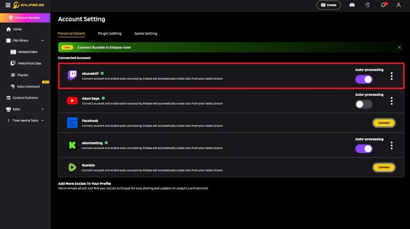Open the notifications bell
This screenshot has width=410, height=229.
click(384, 5)
